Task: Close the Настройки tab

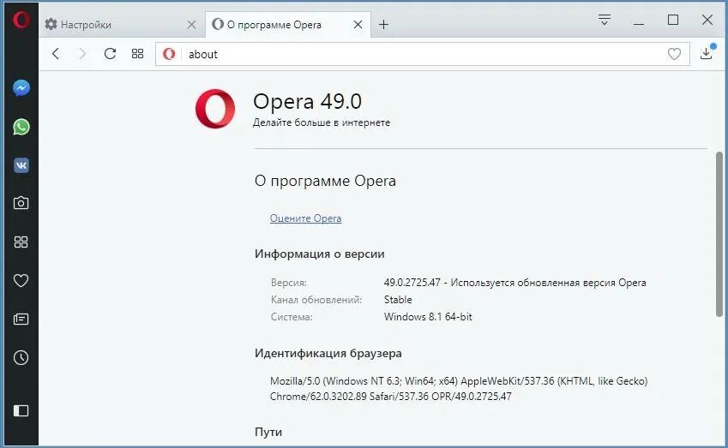Action: 191,25
